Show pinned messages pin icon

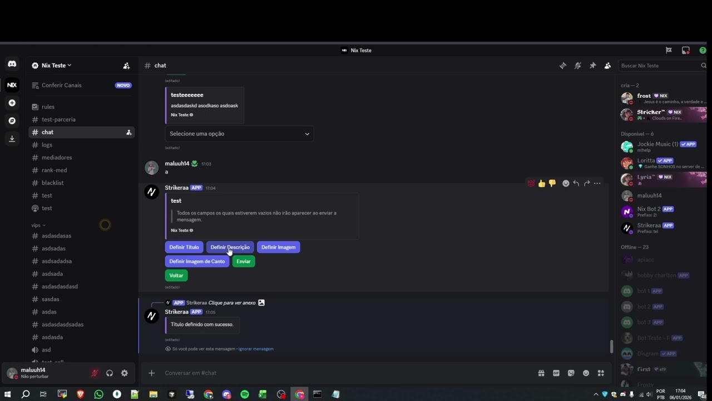click(x=593, y=66)
